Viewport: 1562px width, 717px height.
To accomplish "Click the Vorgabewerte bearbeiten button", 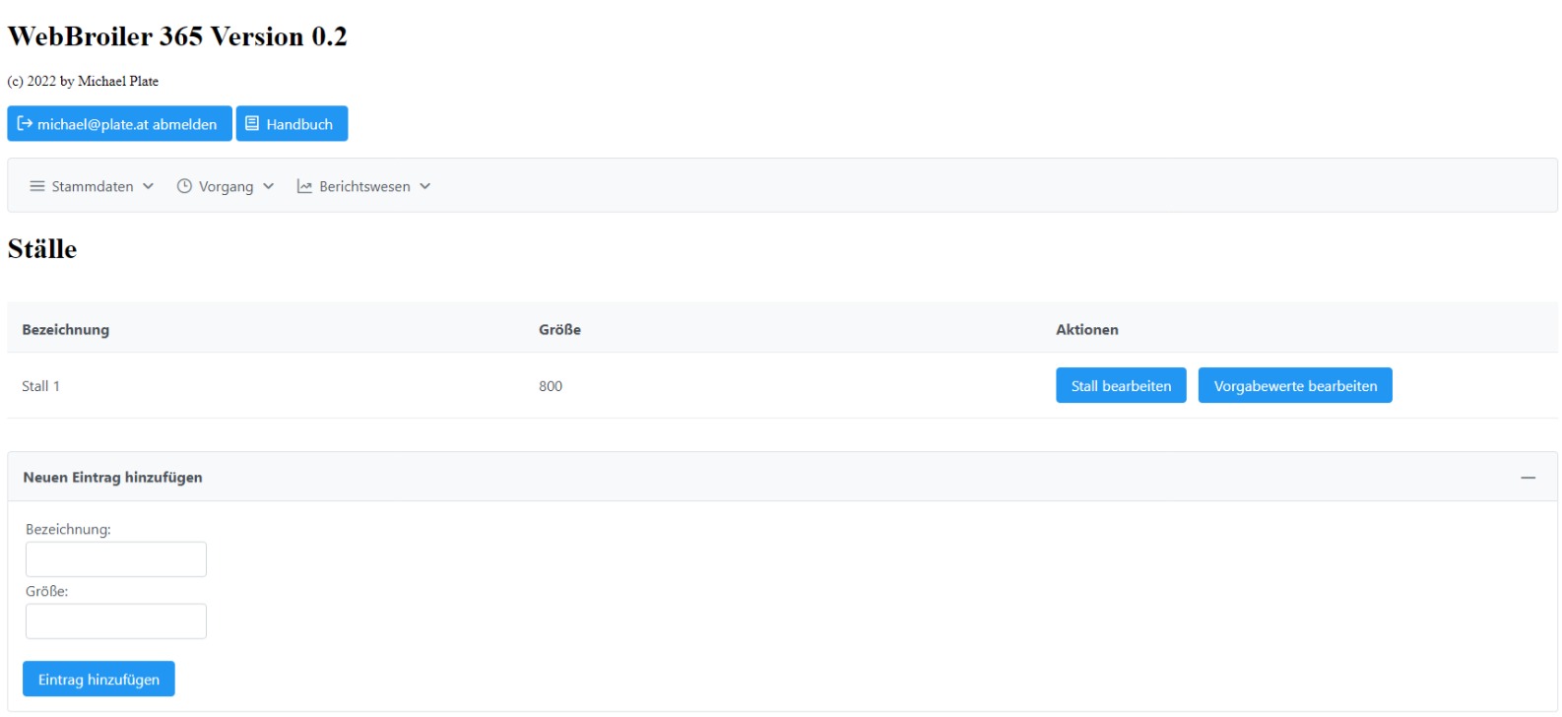I will (1294, 386).
